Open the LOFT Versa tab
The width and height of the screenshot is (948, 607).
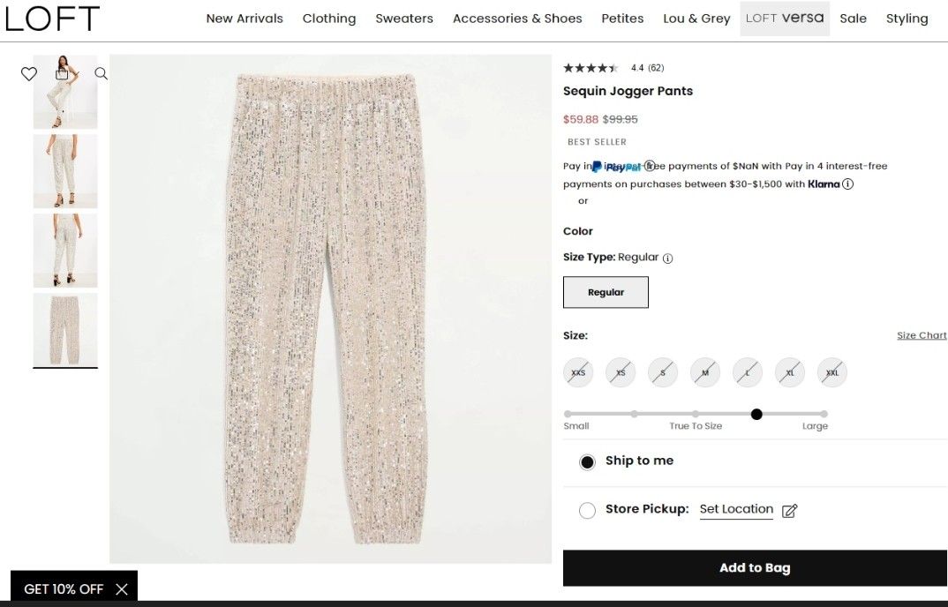click(x=785, y=19)
